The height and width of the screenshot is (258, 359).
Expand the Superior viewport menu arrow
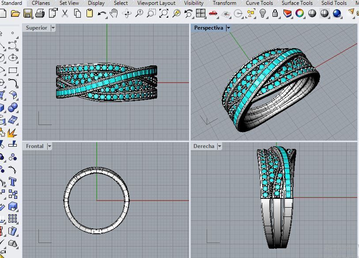pos(53,28)
